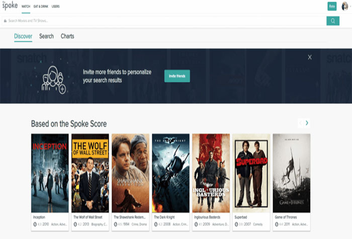Viewport: 352px width, 239px height.
Task: Open the user profile avatar
Action: click(x=344, y=7)
